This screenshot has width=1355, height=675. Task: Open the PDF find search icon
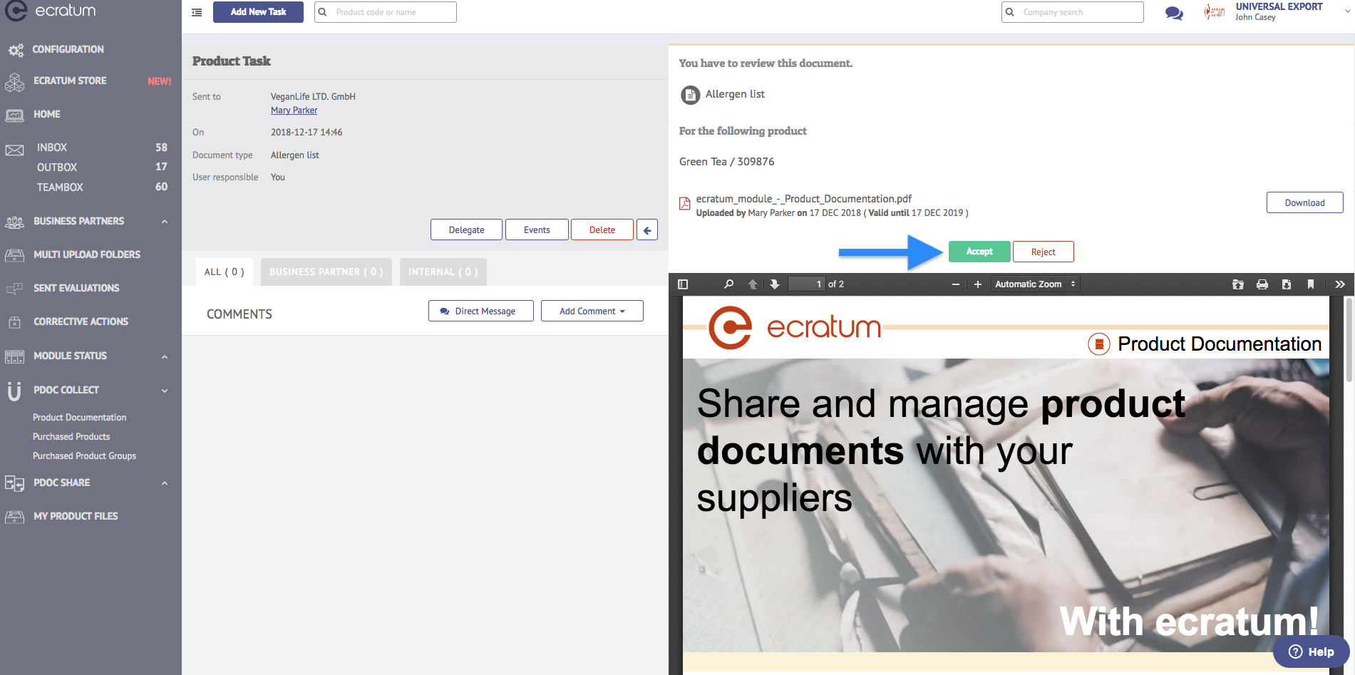(x=728, y=284)
